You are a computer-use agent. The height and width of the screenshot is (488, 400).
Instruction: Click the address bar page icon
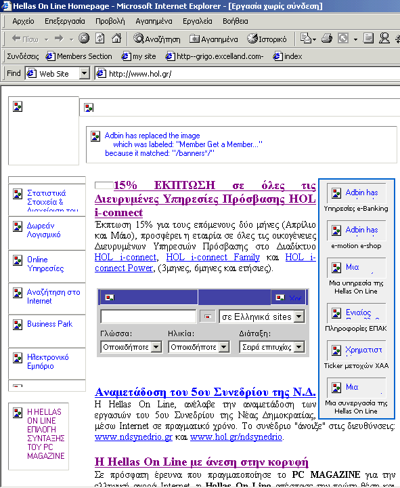tap(101, 73)
